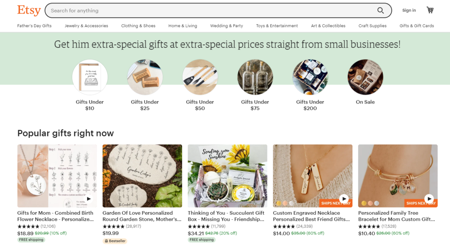Open the shopping cart
This screenshot has height=245, width=450.
pos(430,10)
